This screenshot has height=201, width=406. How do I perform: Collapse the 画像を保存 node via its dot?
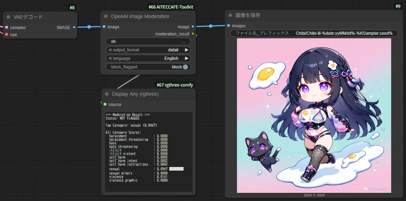pyautogui.click(x=230, y=15)
